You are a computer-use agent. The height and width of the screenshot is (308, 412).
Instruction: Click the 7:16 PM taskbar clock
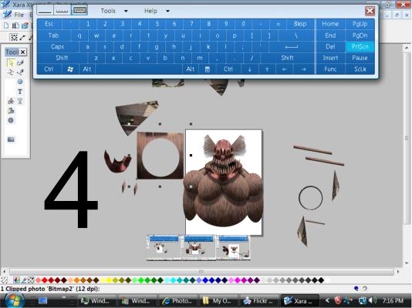tap(393, 300)
